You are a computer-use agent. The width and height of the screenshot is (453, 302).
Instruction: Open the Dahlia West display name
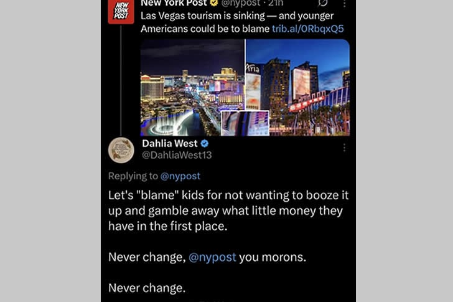(170, 143)
